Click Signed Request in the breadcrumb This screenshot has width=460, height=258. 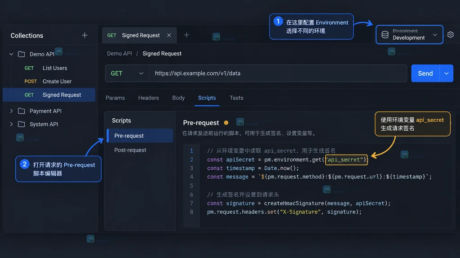(162, 54)
